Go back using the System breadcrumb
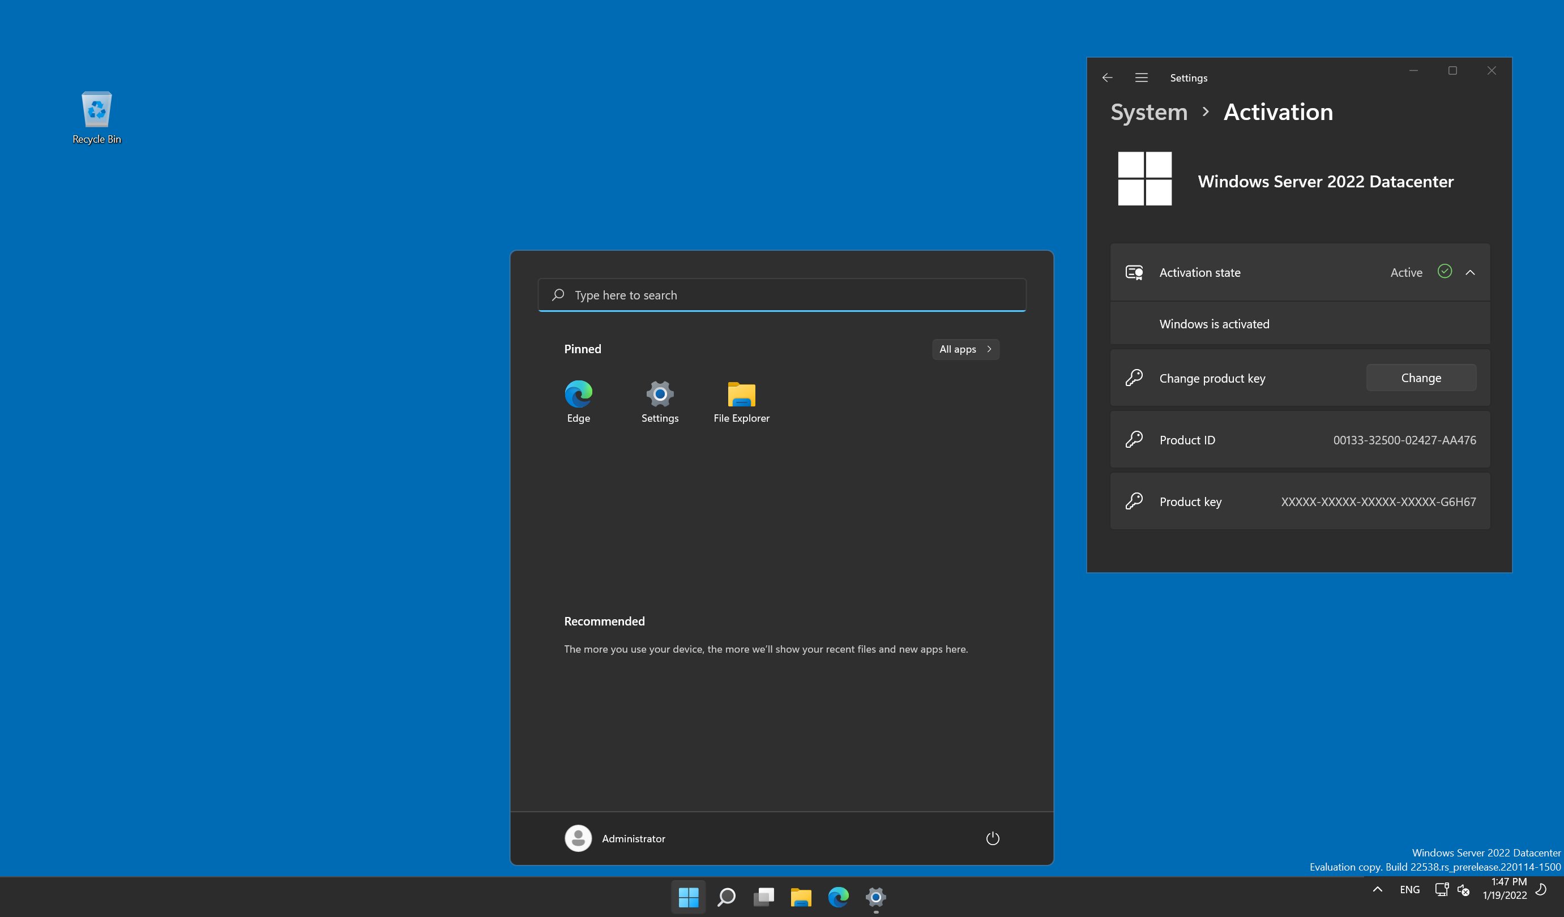Screen dimensions: 1564x917 (x=1148, y=112)
